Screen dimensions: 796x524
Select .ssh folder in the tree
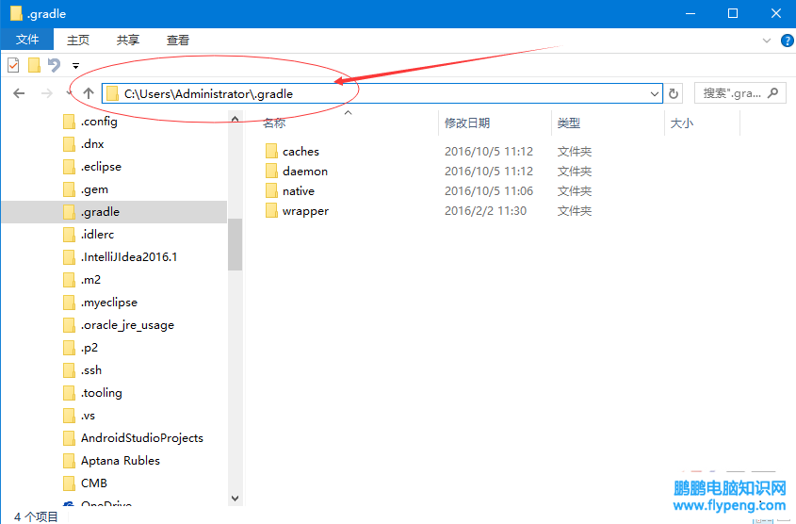pyautogui.click(x=91, y=370)
